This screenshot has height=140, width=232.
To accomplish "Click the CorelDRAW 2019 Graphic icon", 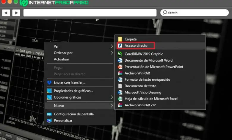I will point(120,54).
